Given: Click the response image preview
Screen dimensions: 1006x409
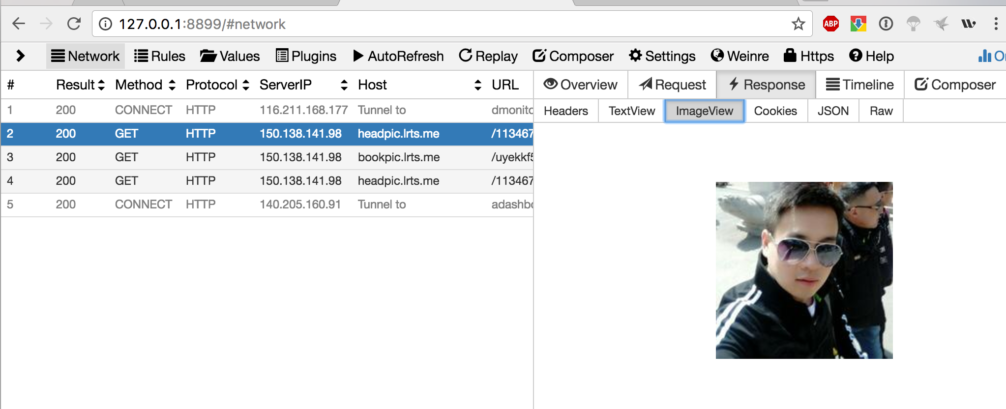Looking at the screenshot, I should tap(804, 270).
